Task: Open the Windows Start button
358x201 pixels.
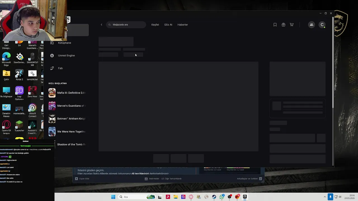Action: (x=113, y=197)
